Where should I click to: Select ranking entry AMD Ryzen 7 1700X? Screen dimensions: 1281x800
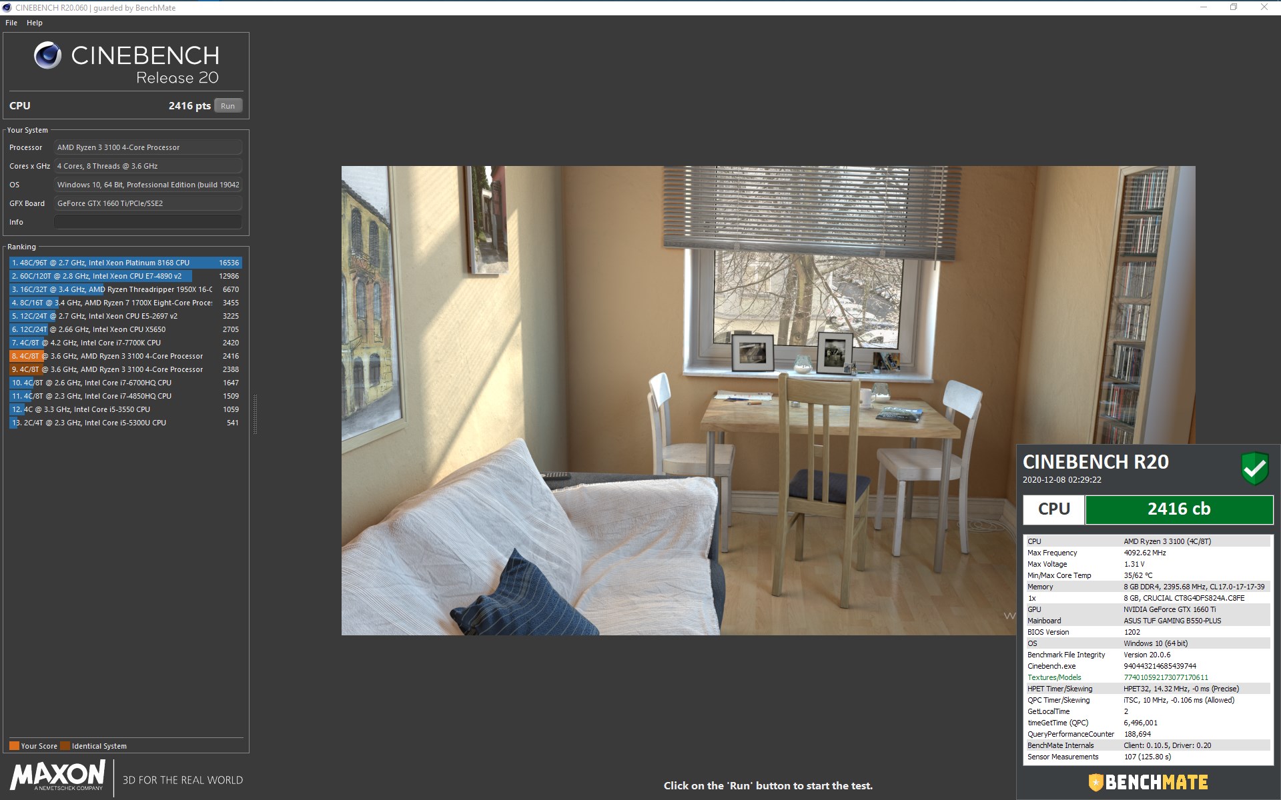[125, 303]
